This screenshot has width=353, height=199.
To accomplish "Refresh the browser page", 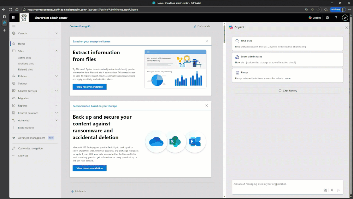I will 10,10.
